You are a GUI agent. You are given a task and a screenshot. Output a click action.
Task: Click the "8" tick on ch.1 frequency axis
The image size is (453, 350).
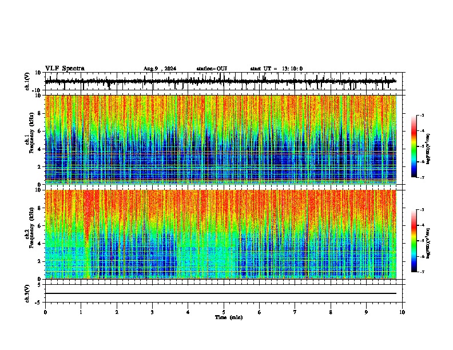click(x=40, y=113)
